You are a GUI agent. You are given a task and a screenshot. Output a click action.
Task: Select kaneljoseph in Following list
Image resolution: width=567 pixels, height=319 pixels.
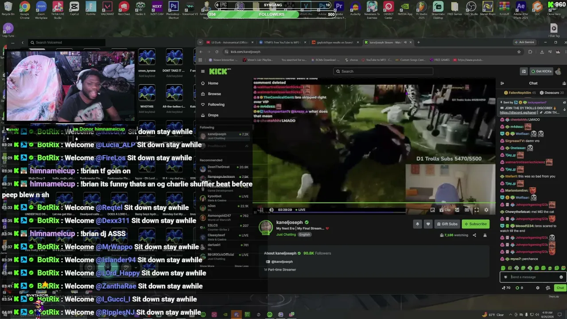pyautogui.click(x=225, y=136)
